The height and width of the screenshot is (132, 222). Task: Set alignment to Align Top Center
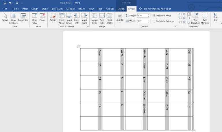coord(184,14)
